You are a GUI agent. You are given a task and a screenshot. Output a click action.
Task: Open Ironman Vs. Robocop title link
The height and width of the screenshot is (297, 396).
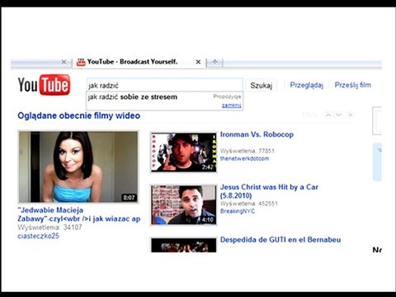pyautogui.click(x=257, y=134)
